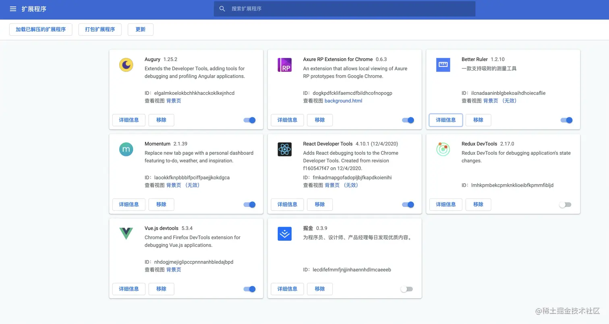The height and width of the screenshot is (324, 609).
Task: Open the hamburger main menu
Action: point(13,9)
